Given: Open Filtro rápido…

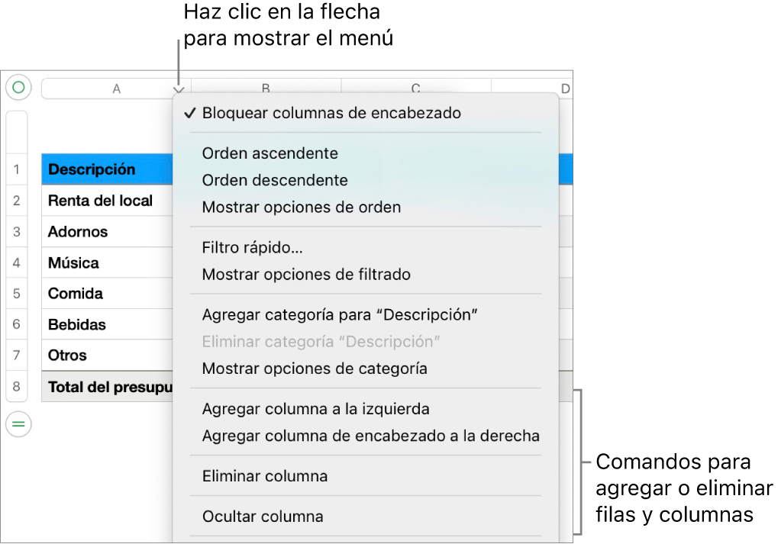Looking at the screenshot, I should (366, 247).
